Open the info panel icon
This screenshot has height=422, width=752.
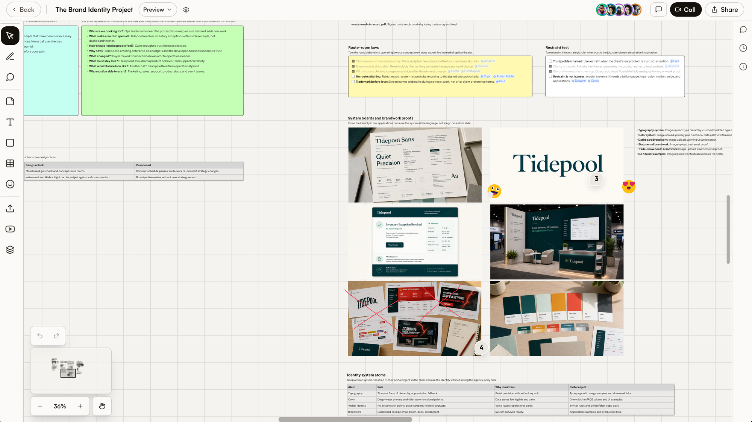pyautogui.click(x=743, y=67)
